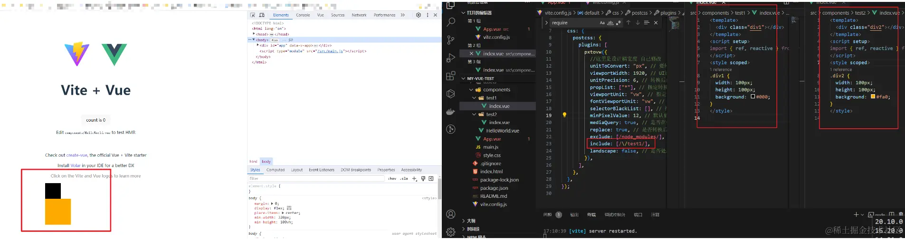Screen dimensions: 905x239
Task: Follow the Volar link on the page
Action: pos(76,166)
